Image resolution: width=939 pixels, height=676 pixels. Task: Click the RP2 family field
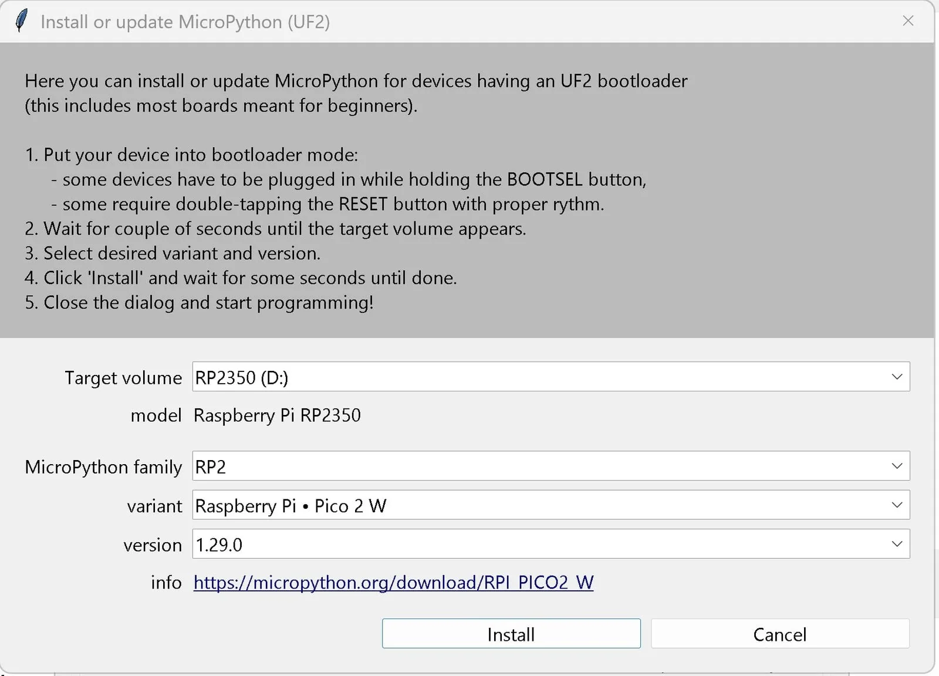pos(551,466)
